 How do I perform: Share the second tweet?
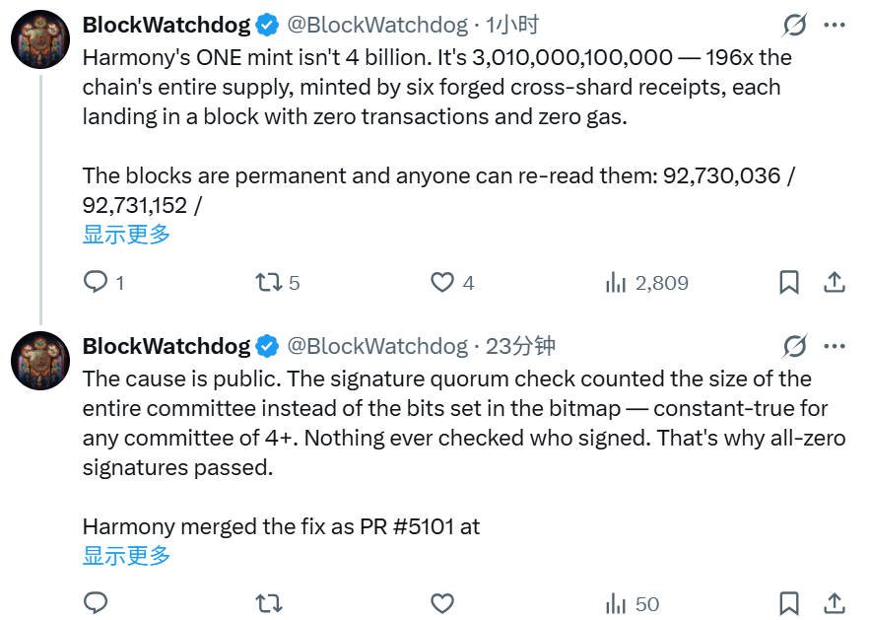(835, 603)
